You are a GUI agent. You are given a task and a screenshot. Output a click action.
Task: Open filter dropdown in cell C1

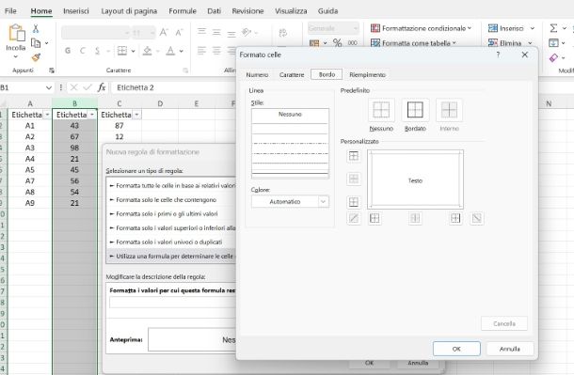[136, 115]
